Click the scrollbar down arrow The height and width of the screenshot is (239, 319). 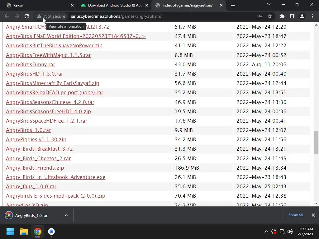pos(316,204)
